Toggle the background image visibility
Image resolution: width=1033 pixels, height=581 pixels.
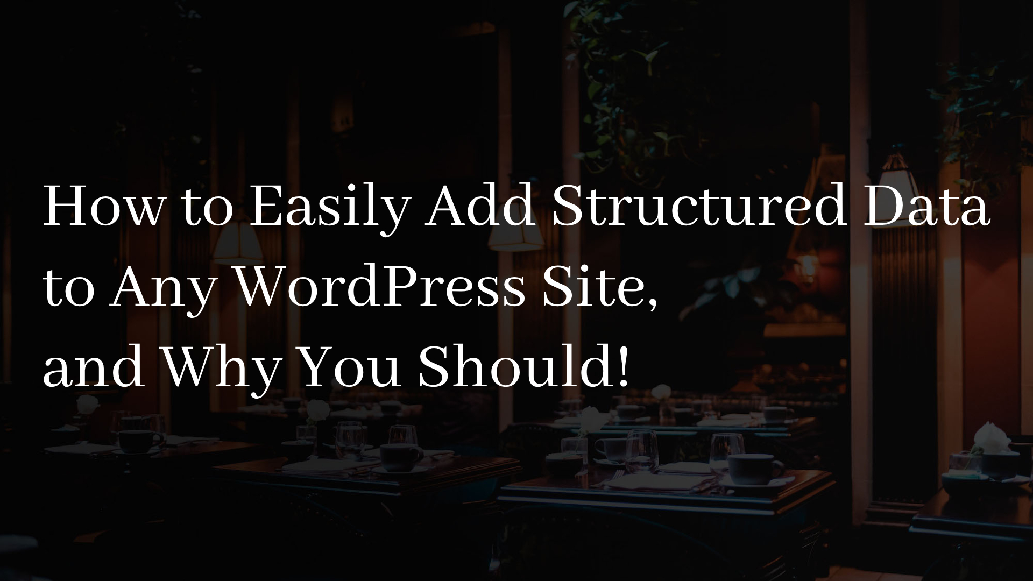pos(516,290)
